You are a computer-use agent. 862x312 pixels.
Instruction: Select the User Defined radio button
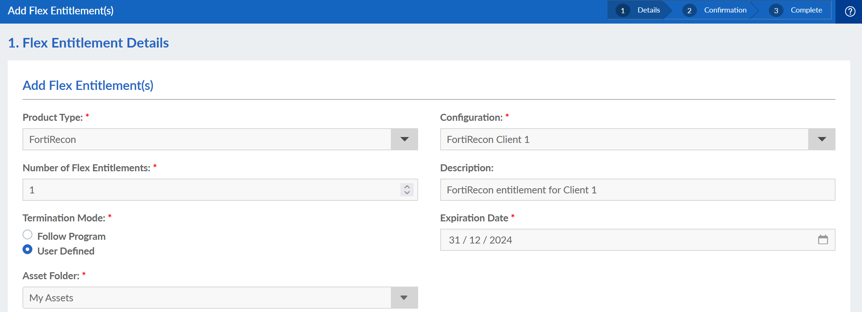[x=28, y=249]
